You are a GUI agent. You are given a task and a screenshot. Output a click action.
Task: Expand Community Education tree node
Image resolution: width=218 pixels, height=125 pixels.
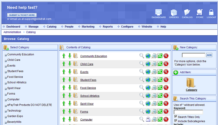click(x=6, y=55)
